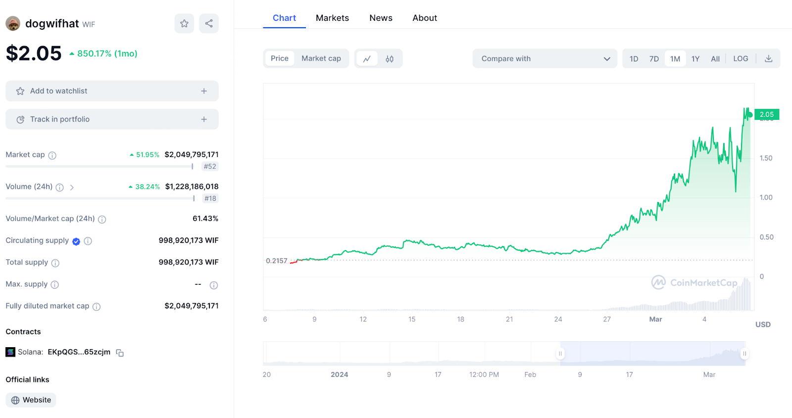Set chart range to 1Y

(x=695, y=58)
